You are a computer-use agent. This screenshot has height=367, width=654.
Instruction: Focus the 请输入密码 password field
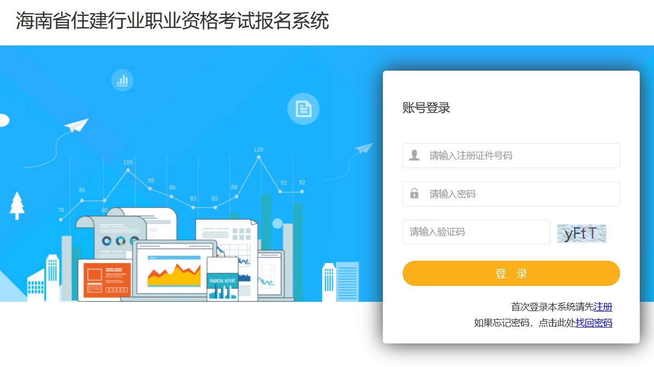[x=511, y=194]
